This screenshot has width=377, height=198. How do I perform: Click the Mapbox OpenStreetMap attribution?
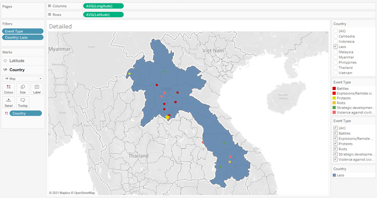pos(72,192)
